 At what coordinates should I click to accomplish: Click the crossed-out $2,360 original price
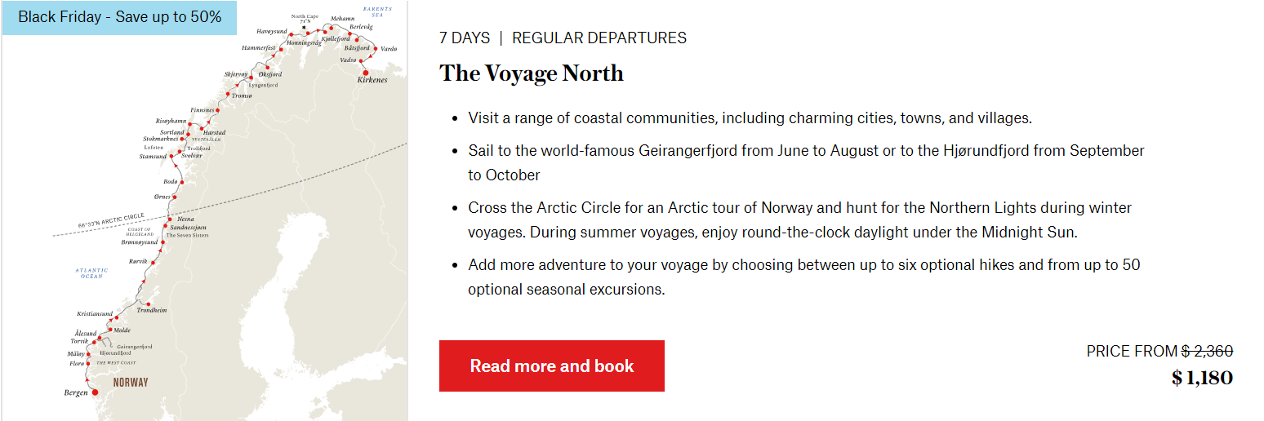tap(1207, 351)
